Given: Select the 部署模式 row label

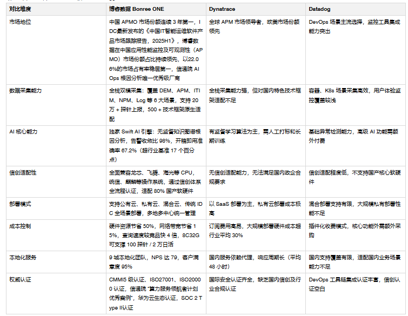Looking at the screenshot, I should tap(21, 204).
